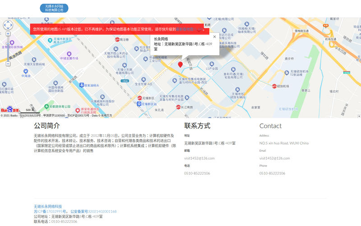Open the 无锡长永网络科技 footer link

coord(48,207)
